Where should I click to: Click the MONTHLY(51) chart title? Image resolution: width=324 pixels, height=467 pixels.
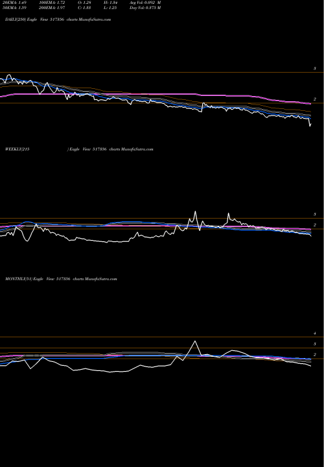(x=61, y=279)
